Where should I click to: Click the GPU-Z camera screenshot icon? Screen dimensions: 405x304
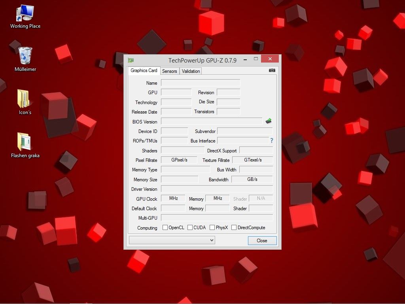[272, 70]
